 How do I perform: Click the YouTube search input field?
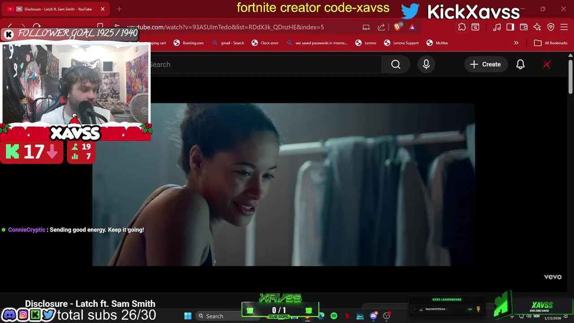265,65
